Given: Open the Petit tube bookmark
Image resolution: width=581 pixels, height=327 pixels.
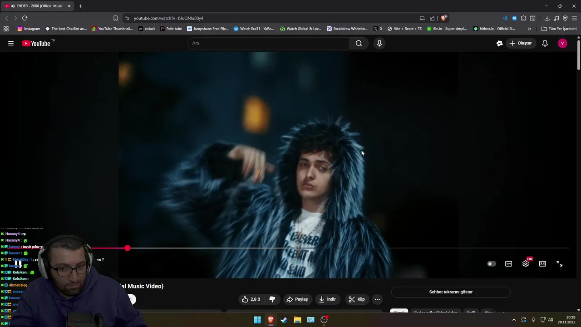Looking at the screenshot, I should [x=171, y=29].
